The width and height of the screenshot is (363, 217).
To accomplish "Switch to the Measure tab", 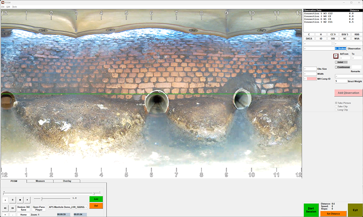I will point(40,181).
